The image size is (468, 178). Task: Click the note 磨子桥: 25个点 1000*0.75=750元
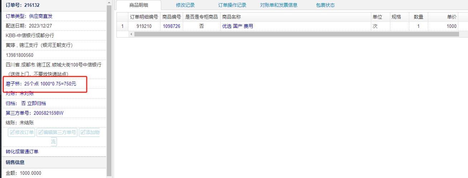[41, 84]
